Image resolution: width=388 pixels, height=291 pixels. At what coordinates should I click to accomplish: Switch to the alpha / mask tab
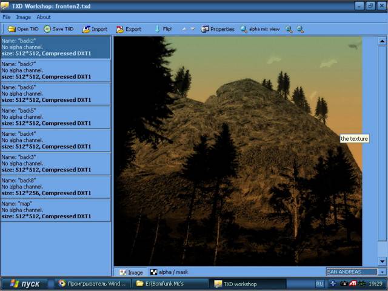tap(169, 272)
